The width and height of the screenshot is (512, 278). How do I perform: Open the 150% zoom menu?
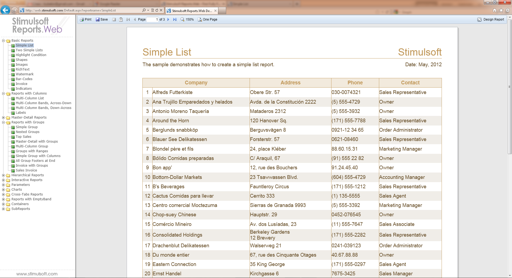tap(187, 19)
